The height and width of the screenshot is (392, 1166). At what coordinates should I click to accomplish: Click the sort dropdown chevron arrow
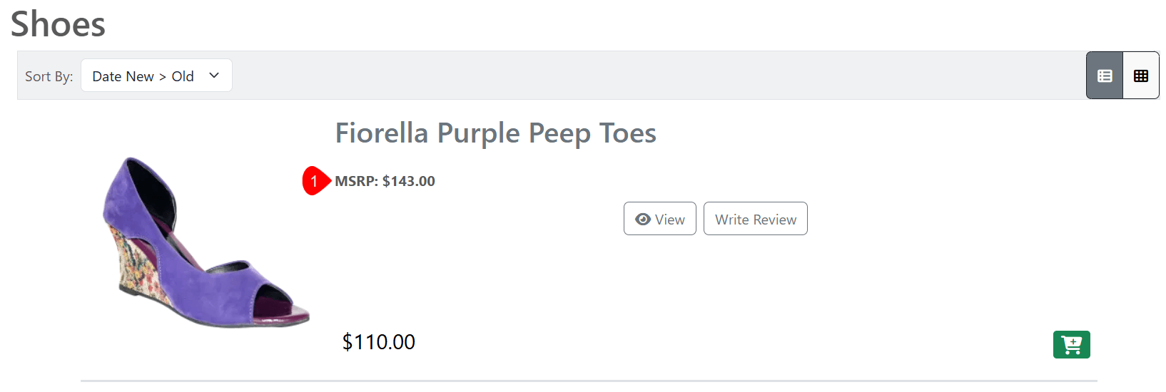click(x=214, y=76)
